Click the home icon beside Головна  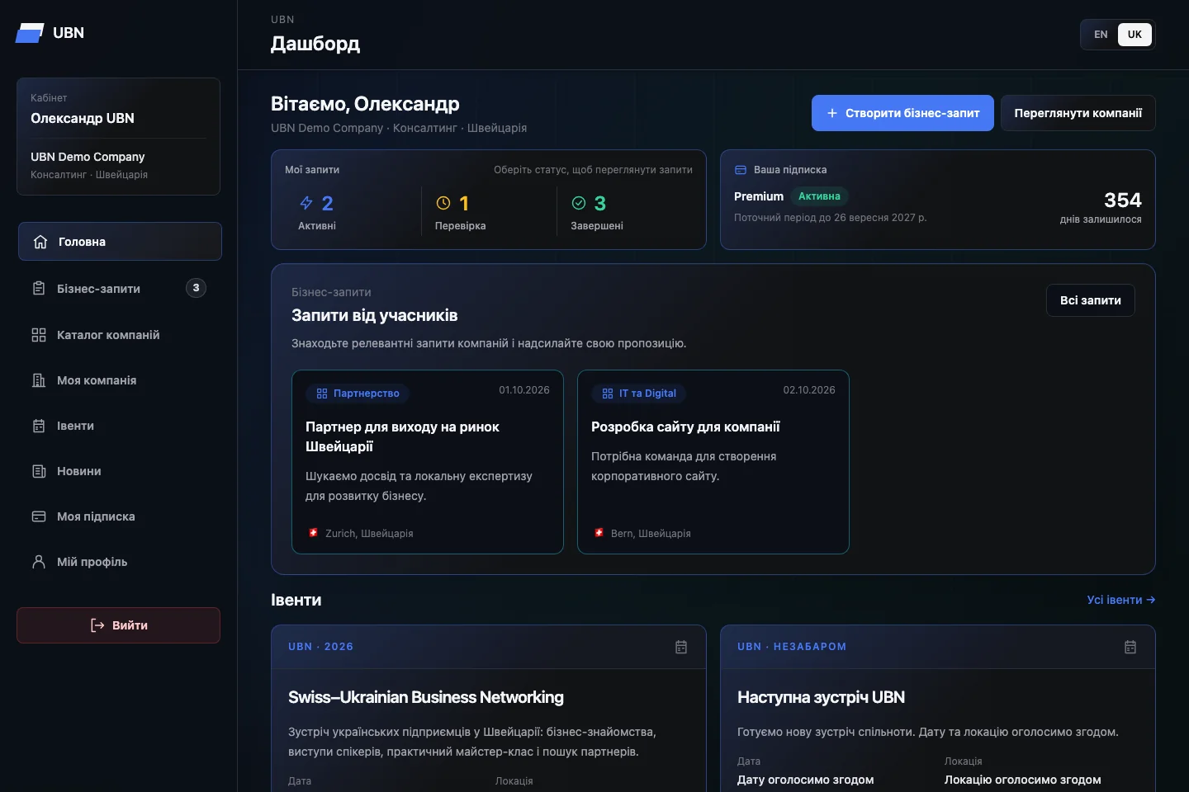pyautogui.click(x=40, y=242)
